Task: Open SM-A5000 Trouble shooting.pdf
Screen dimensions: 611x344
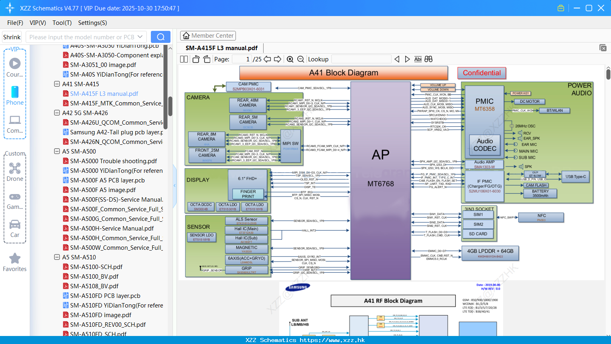Action: point(114,161)
